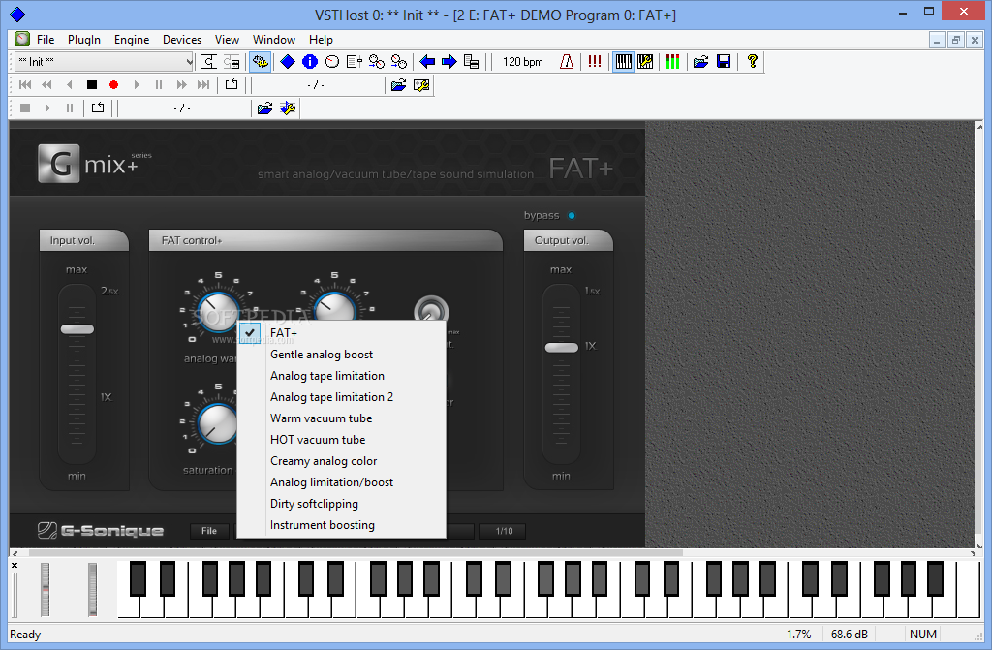Click the 1/10 preset counter button
This screenshot has height=650, width=992.
pyautogui.click(x=504, y=531)
